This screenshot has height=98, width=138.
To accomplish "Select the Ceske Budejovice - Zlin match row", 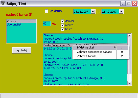I will (85, 45).
